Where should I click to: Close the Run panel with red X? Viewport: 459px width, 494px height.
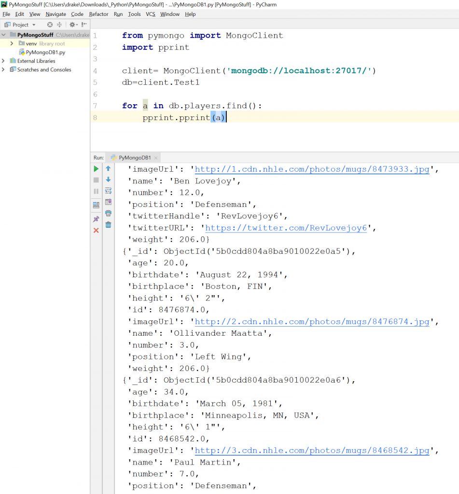(x=96, y=231)
